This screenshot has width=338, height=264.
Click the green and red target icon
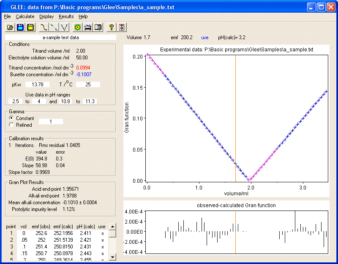click(77, 27)
